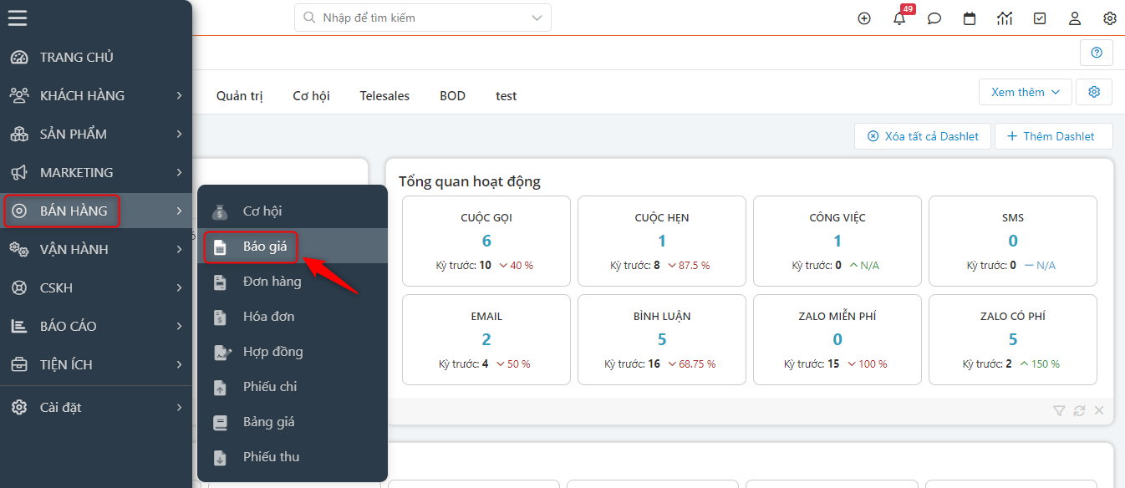Open the calendar icon in top bar
Screen dimensions: 1125x488
969,18
